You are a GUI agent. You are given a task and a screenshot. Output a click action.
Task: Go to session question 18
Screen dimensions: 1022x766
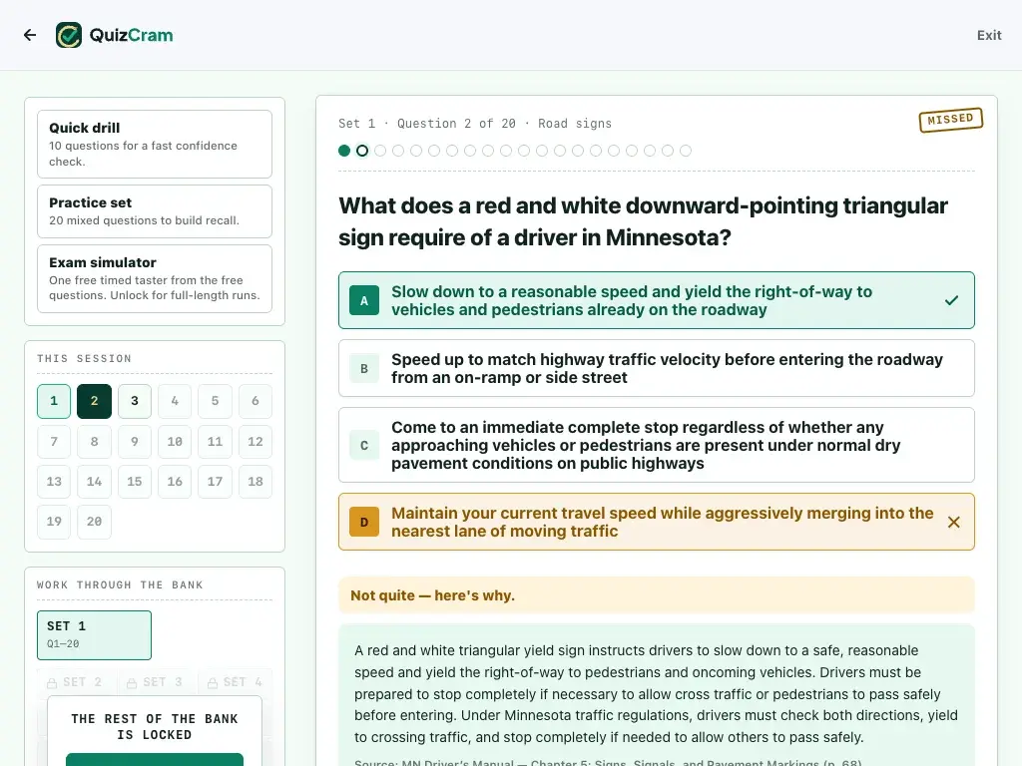click(255, 482)
